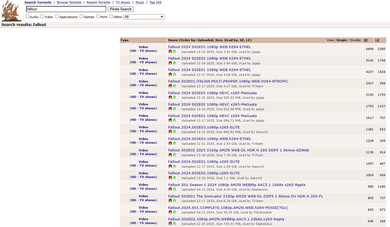
Task: Click seeder count 6699
Action: coord(370,49)
